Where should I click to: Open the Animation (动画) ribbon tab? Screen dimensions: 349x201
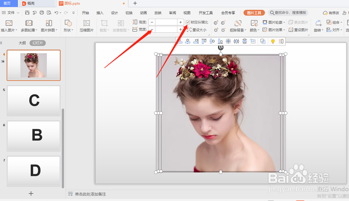143,13
